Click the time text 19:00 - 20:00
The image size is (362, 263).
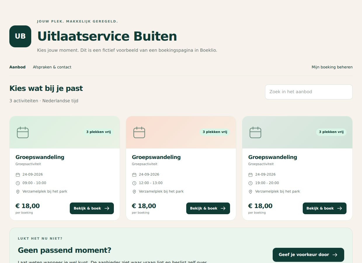[267, 183]
